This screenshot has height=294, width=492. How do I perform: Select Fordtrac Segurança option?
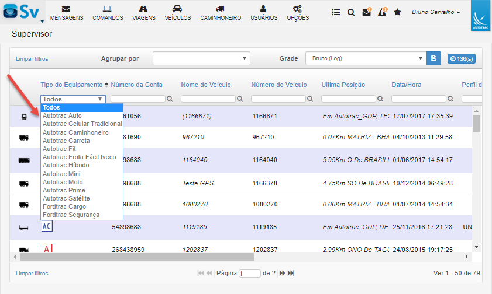(x=82, y=215)
